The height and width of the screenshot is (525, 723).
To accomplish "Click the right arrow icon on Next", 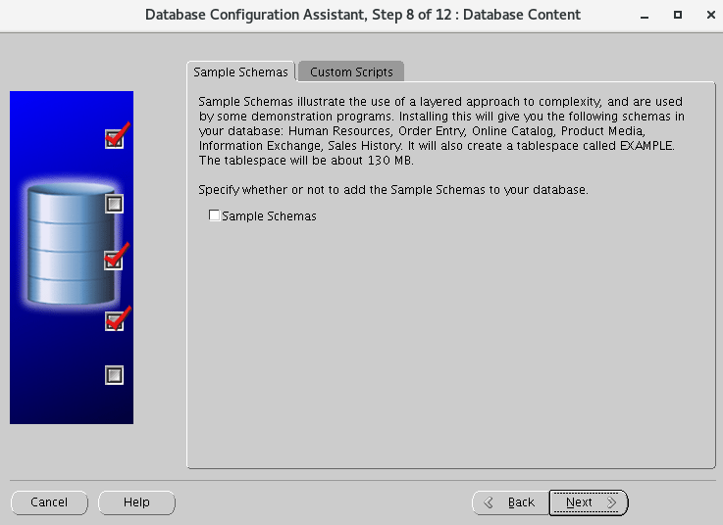I will pos(611,502).
